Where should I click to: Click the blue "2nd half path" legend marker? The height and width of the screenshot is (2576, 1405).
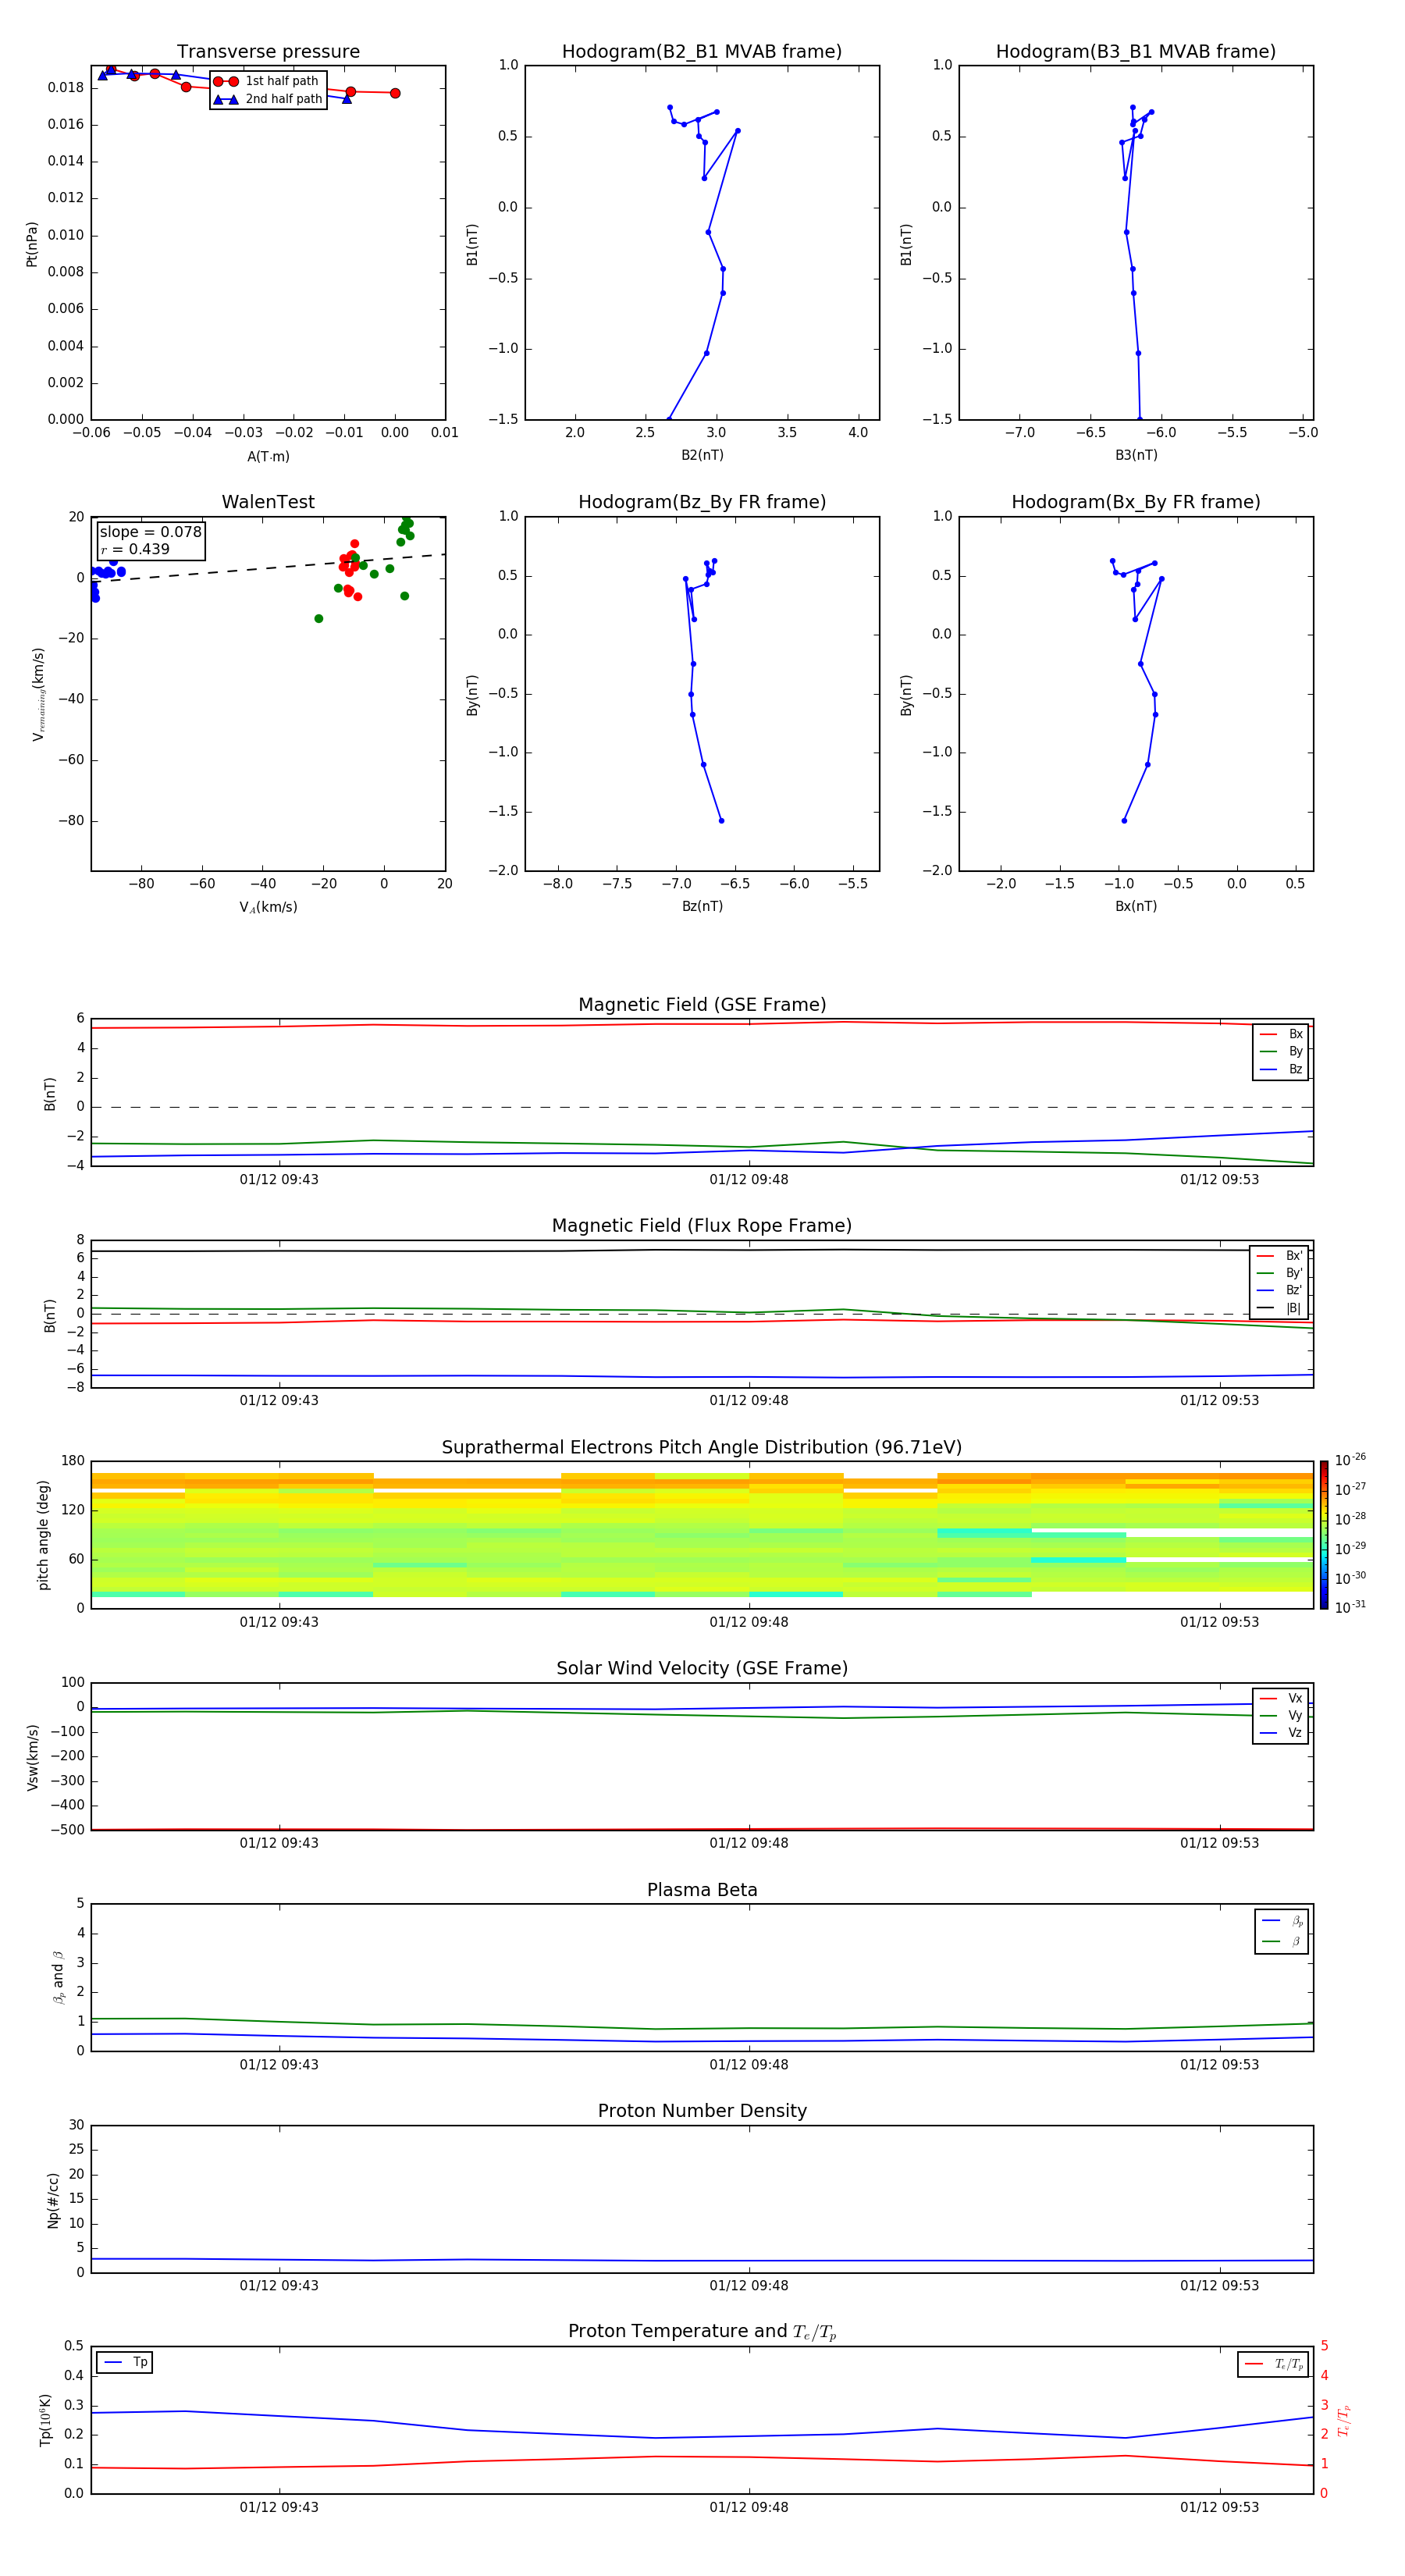tap(226, 99)
